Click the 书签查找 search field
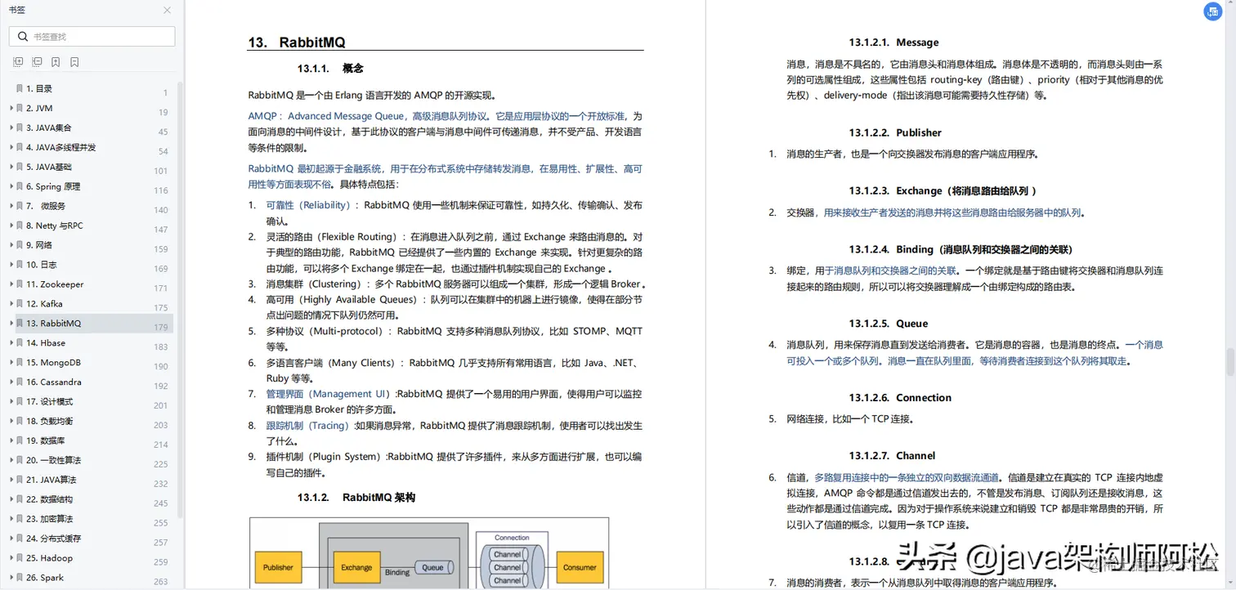This screenshot has height=590, width=1236. coord(92,36)
